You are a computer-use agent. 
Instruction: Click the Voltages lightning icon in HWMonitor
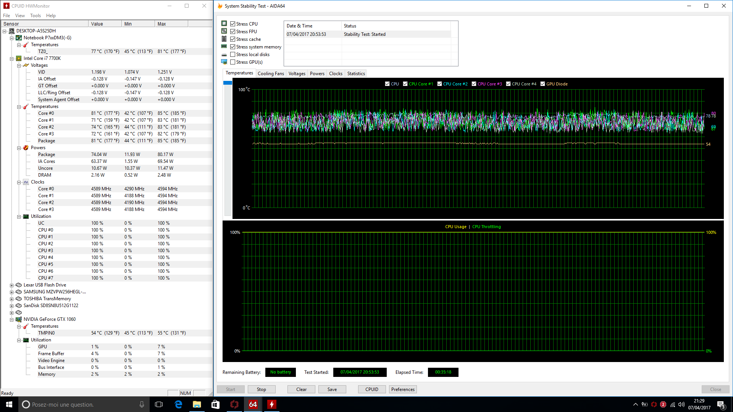point(26,65)
